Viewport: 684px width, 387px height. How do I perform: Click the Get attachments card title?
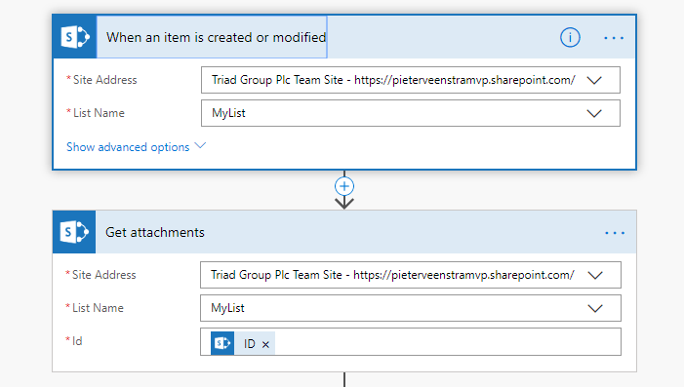155,232
